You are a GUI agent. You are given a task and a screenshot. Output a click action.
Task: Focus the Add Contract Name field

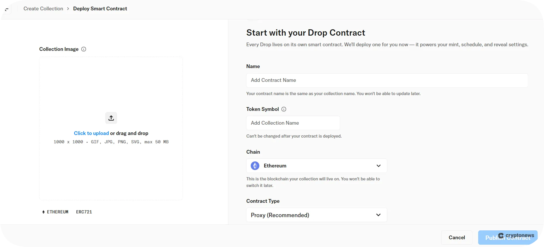(x=387, y=80)
